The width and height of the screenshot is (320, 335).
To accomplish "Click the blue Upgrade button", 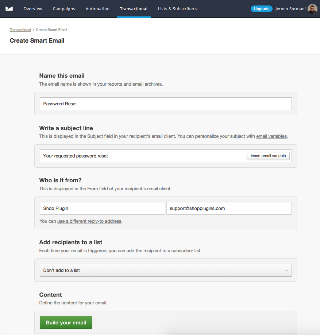I will coord(261,9).
